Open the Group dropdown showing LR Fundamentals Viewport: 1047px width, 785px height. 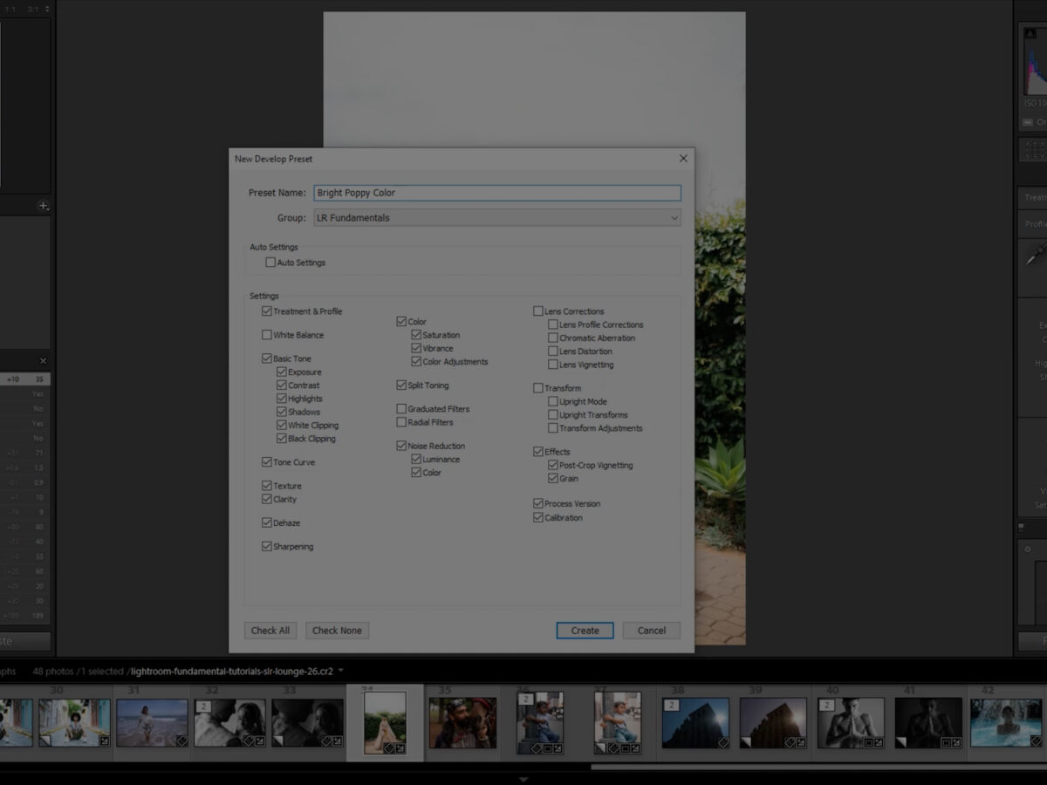[x=497, y=218]
